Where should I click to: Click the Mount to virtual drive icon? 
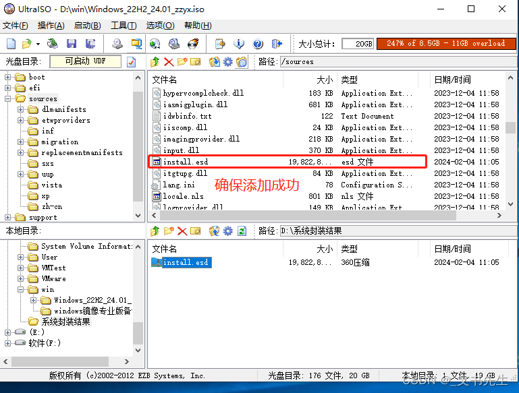pyautogui.click(x=173, y=44)
